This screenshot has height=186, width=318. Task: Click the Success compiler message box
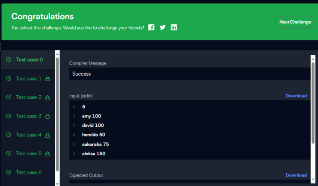(190, 74)
